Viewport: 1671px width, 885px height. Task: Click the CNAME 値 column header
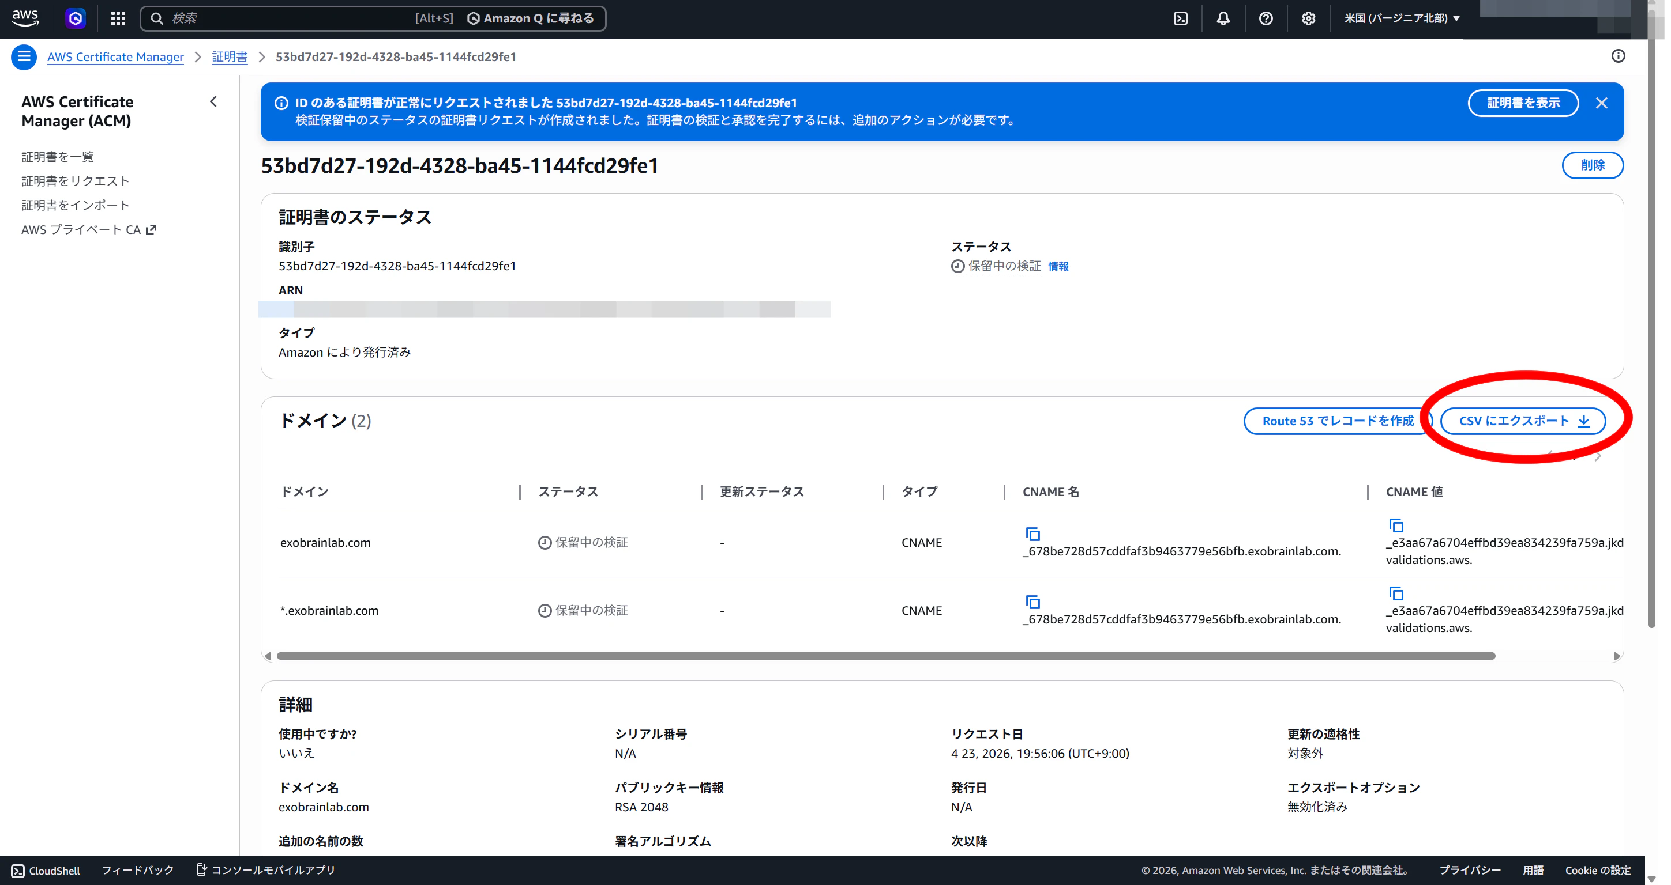(x=1414, y=491)
